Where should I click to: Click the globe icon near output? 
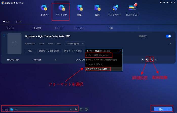tap(86, 109)
